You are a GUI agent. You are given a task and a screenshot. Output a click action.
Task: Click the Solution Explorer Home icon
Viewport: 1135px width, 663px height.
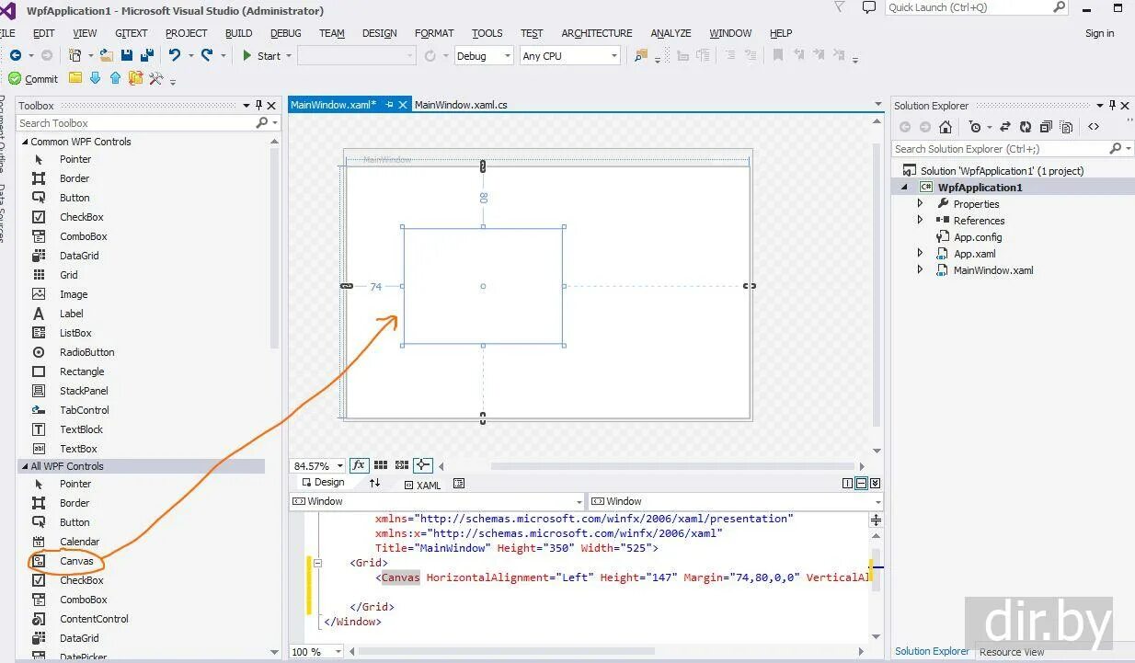tap(946, 127)
